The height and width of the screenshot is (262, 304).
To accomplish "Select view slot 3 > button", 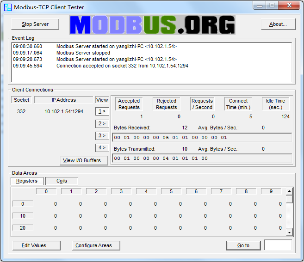I will click(x=102, y=135).
